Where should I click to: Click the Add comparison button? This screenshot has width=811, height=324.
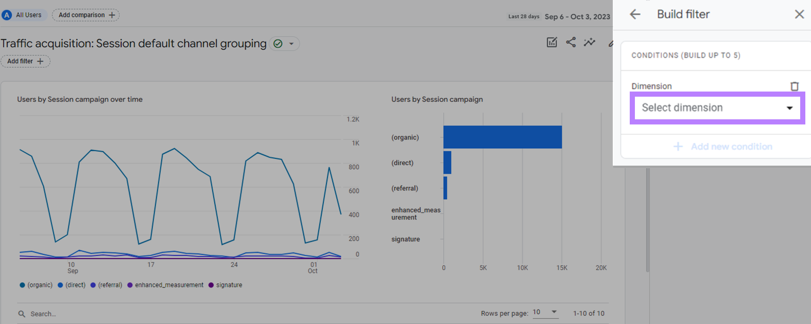pos(86,15)
